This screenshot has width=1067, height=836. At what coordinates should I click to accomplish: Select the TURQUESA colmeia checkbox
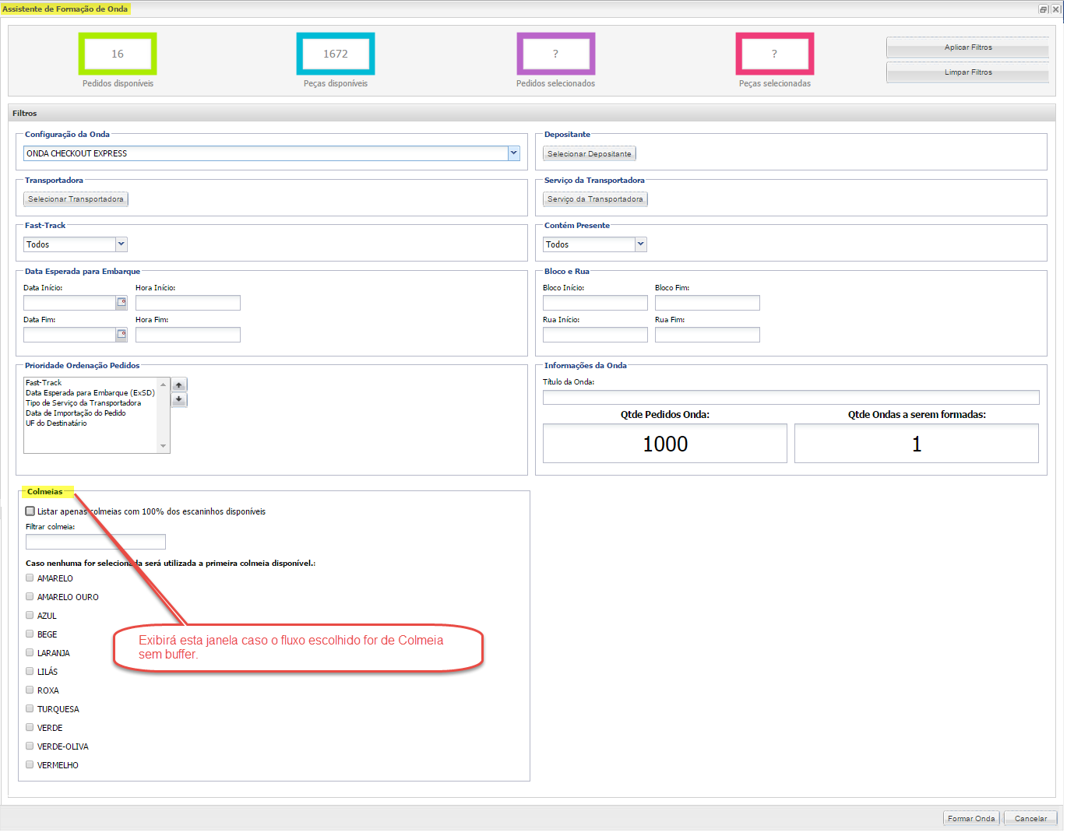coord(30,709)
